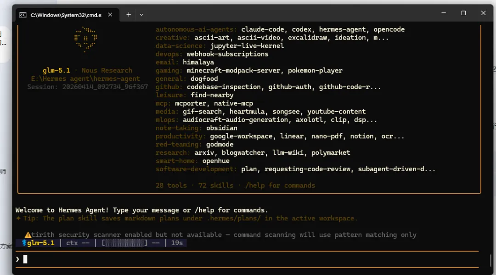Maximize the terminal window
This screenshot has height=275, width=496.
(x=463, y=13)
